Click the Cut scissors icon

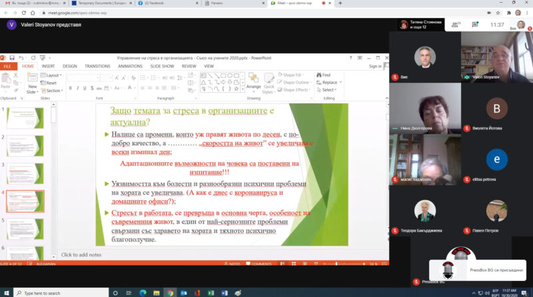15,75
